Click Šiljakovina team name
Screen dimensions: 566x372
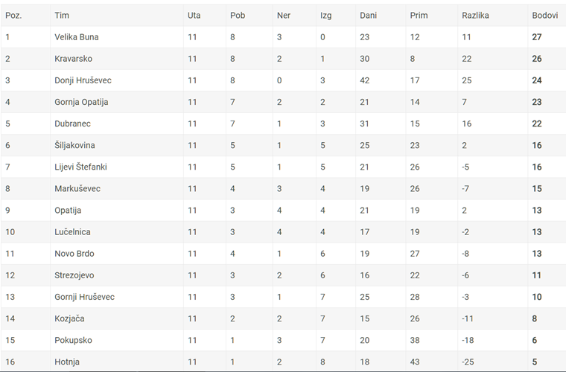pyautogui.click(x=74, y=145)
